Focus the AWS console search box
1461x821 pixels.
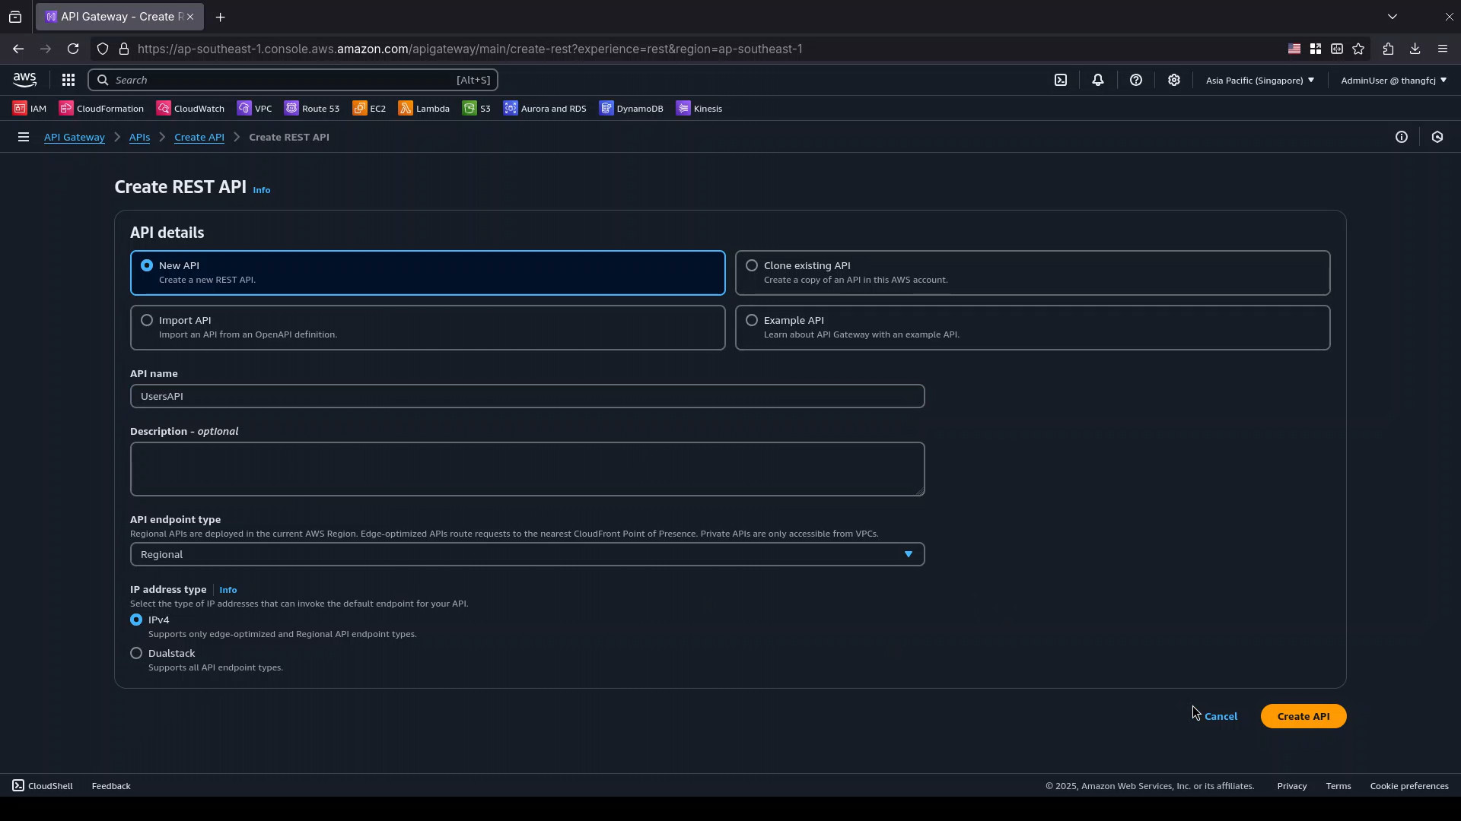293,80
